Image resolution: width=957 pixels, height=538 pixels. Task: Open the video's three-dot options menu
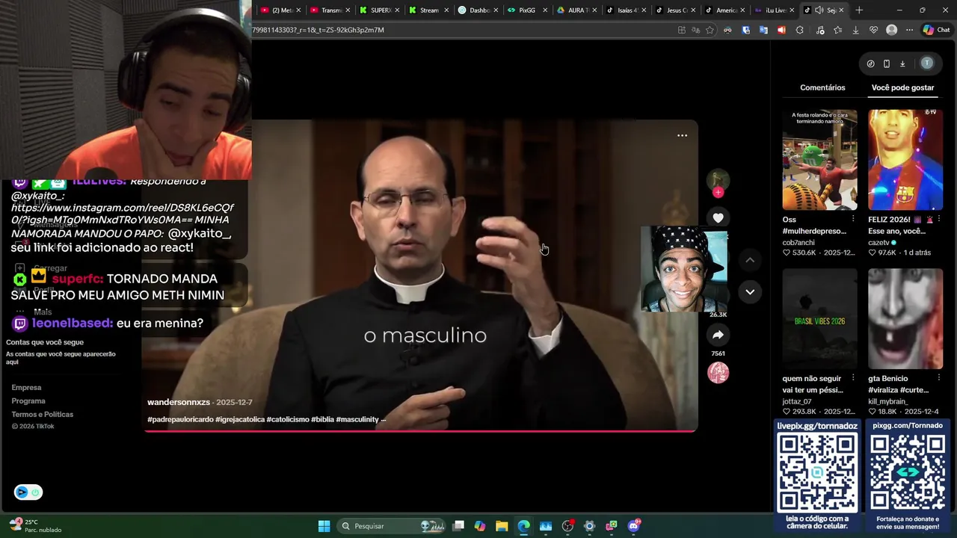(x=682, y=135)
